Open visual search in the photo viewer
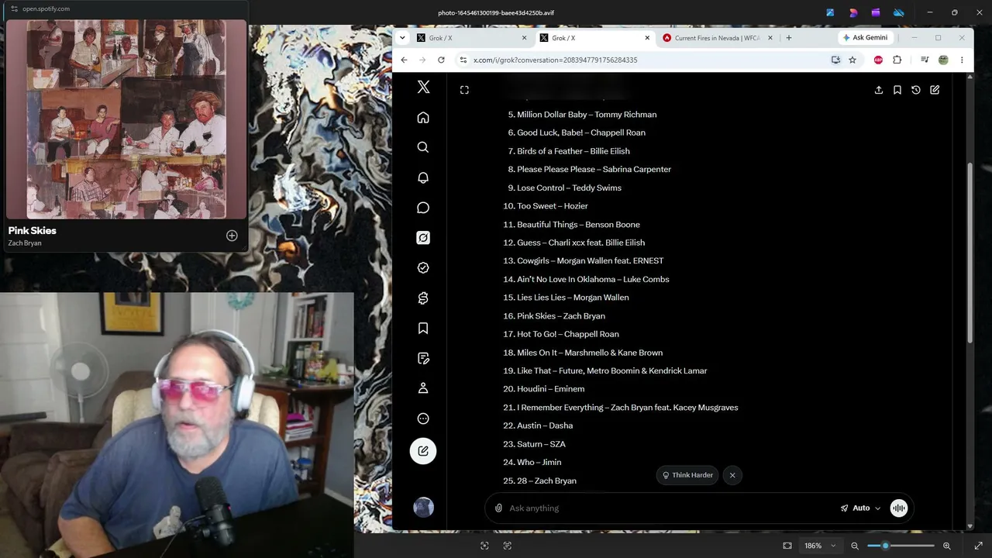The width and height of the screenshot is (992, 558). click(x=484, y=546)
